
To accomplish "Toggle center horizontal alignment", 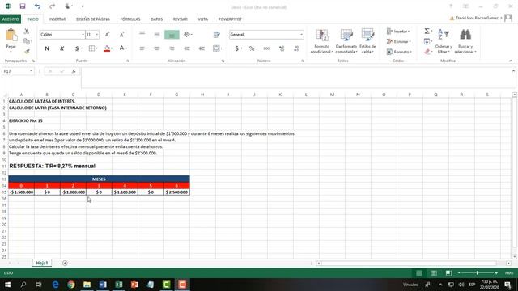I will point(157,48).
